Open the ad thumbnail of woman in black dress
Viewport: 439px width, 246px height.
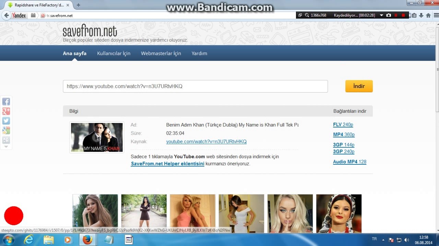point(144,214)
